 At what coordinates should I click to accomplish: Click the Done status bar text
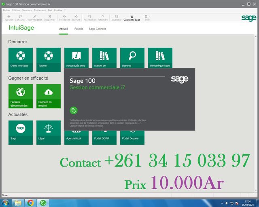click(x=5, y=195)
